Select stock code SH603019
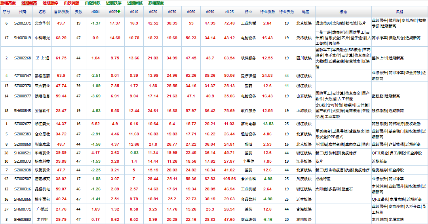Image resolution: width=428 pixels, height=224 pixels. [x=23, y=38]
